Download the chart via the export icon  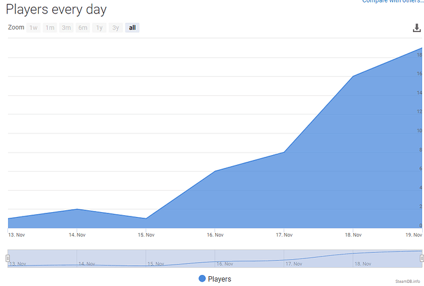417,28
